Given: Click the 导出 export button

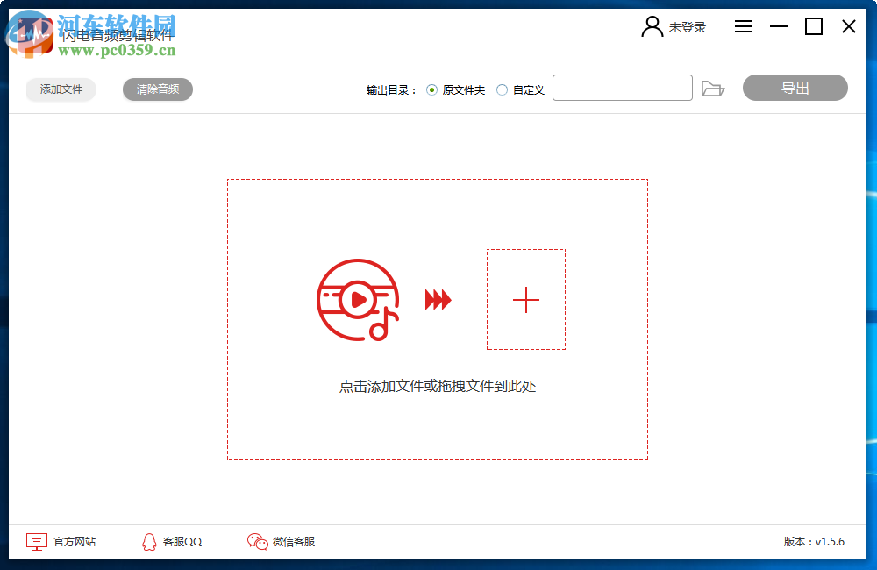Looking at the screenshot, I should coord(795,88).
